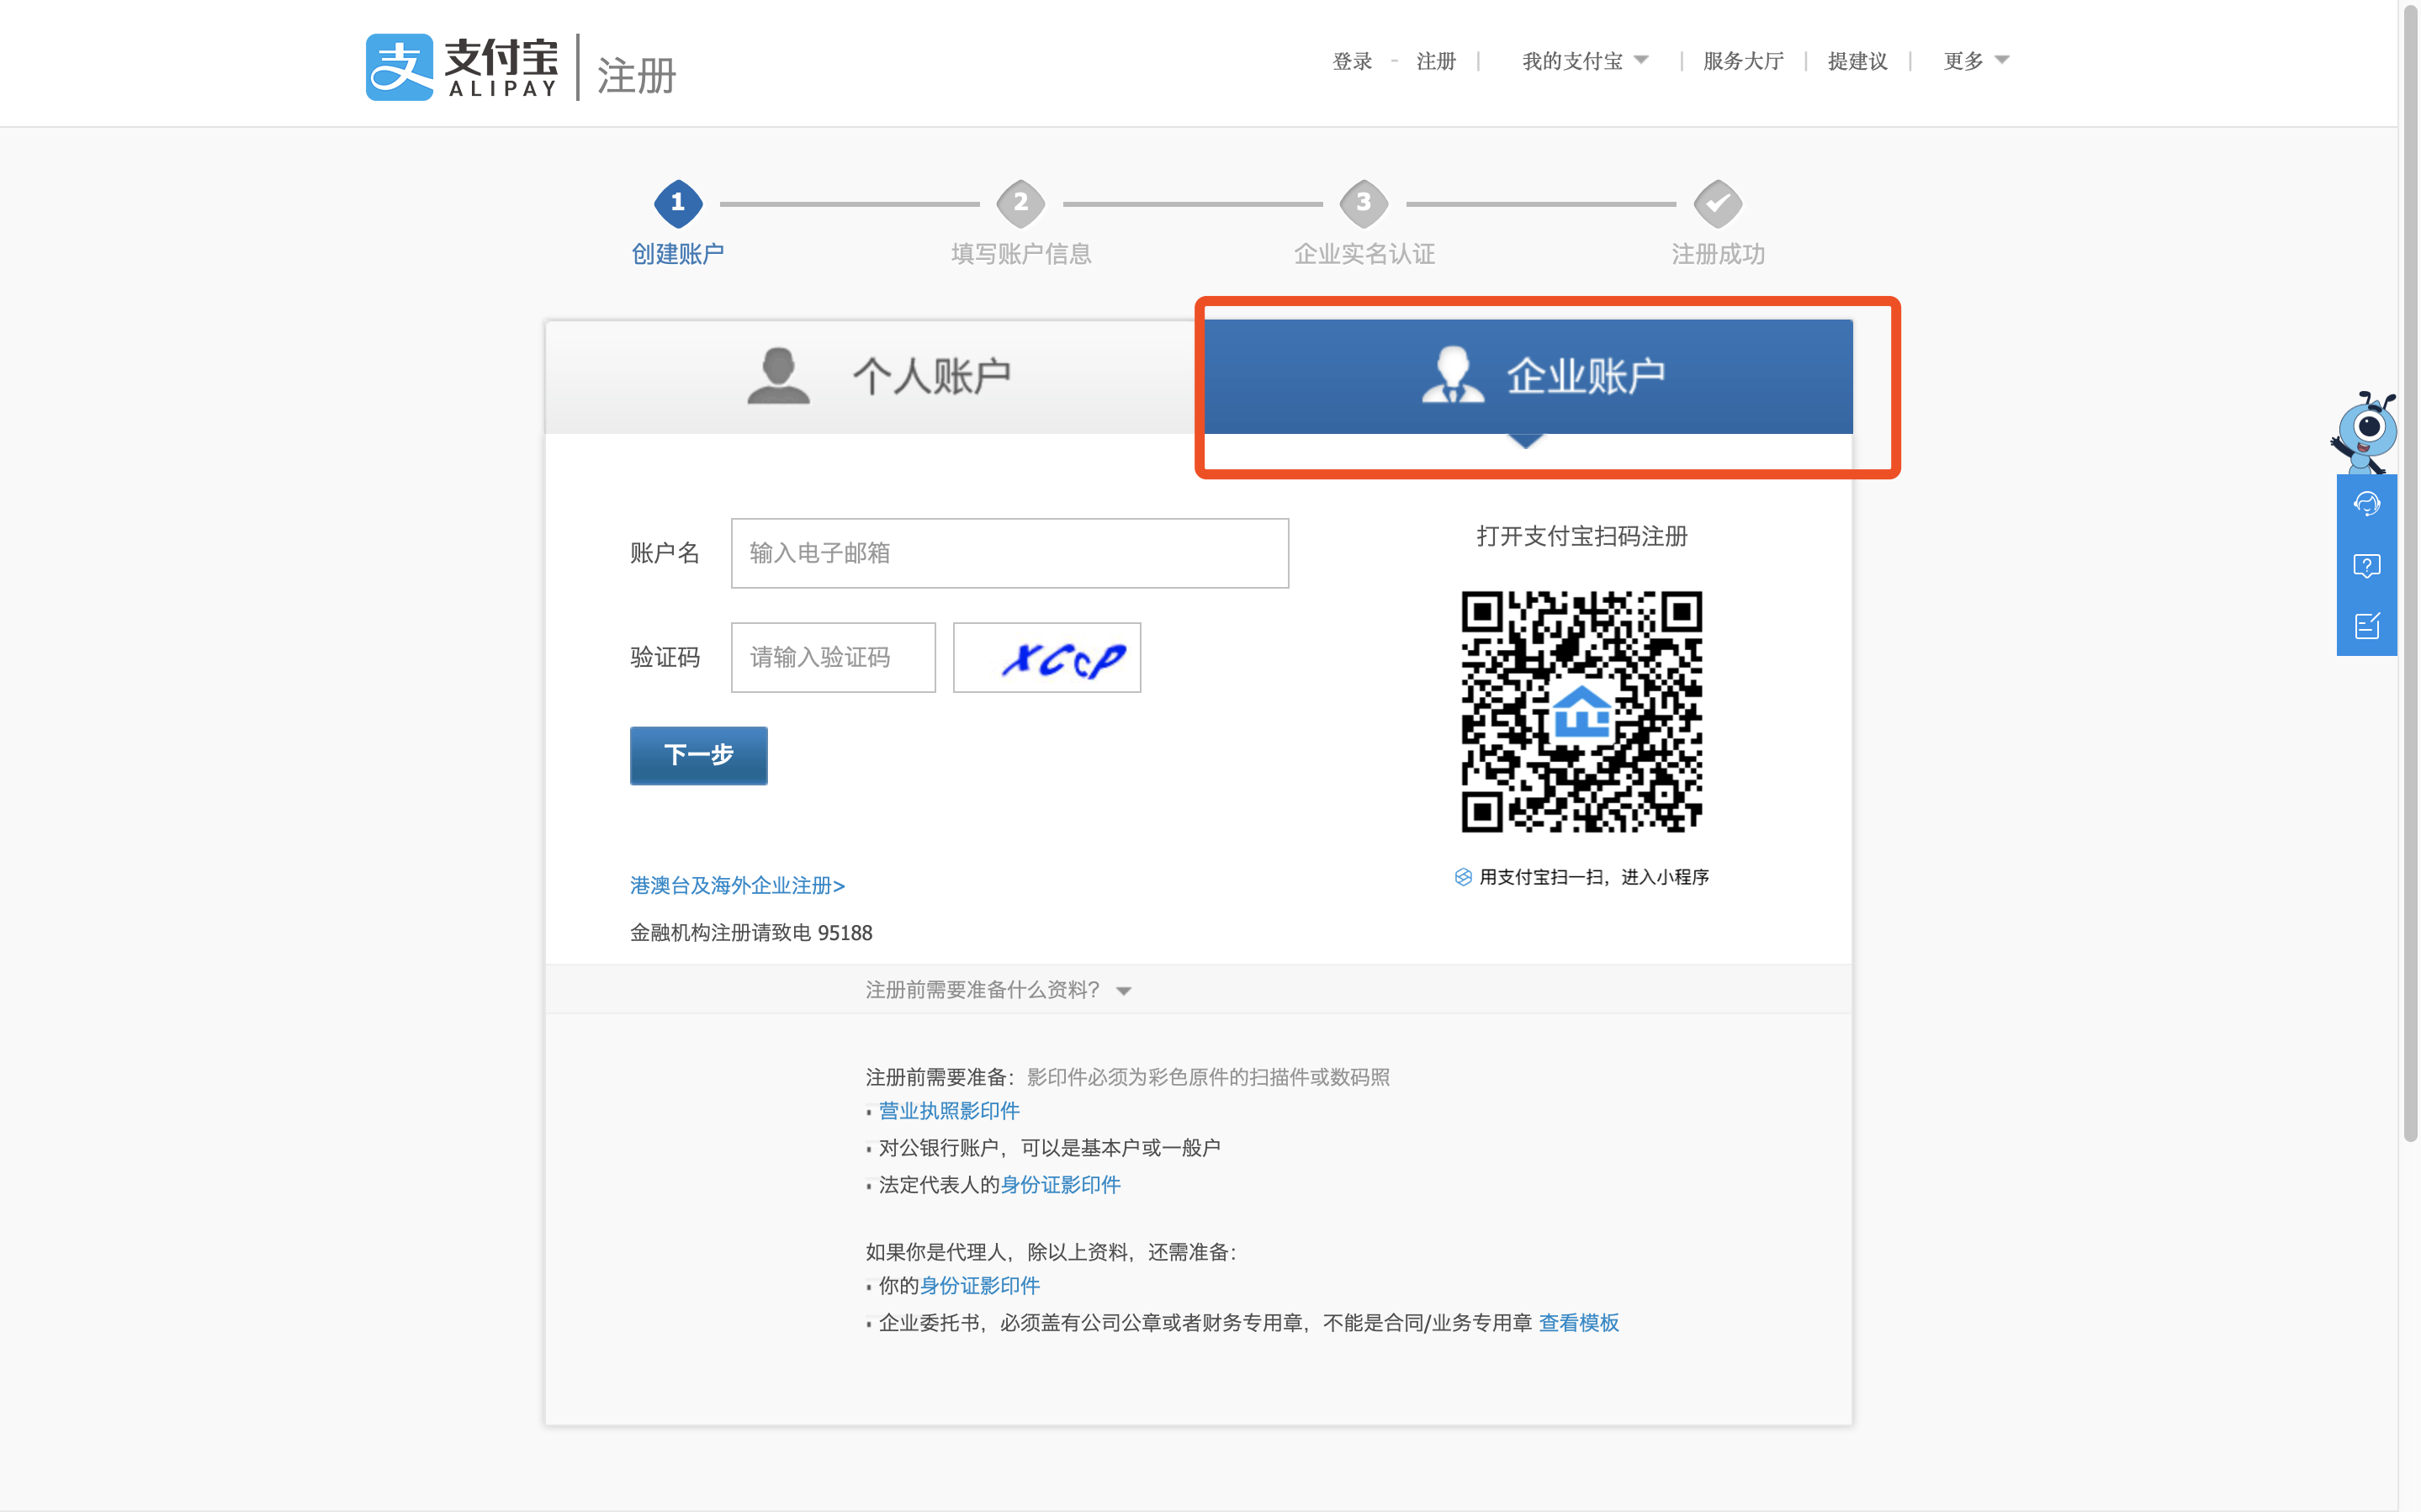This screenshot has height=1512, width=2421.
Task: Click the 请输入验证码 input field
Action: tap(832, 657)
